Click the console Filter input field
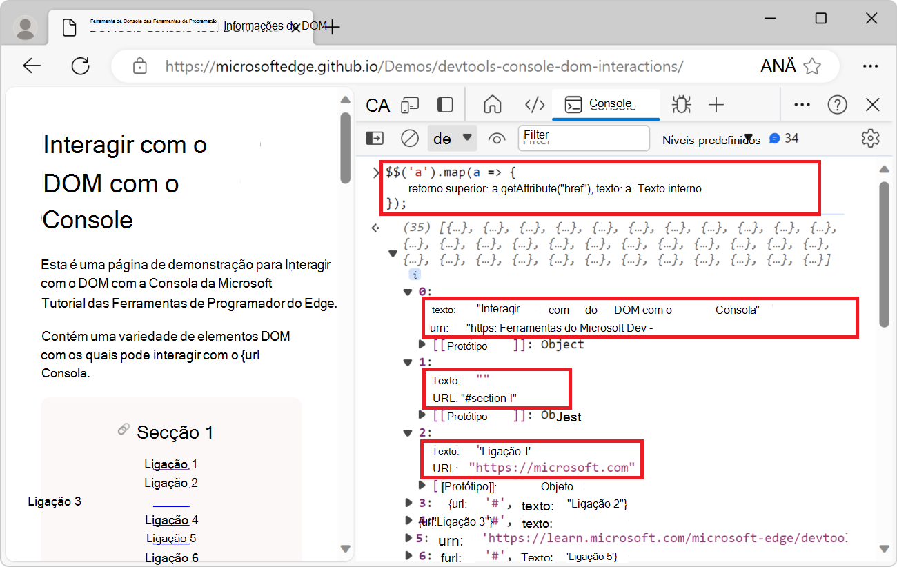 pyautogui.click(x=584, y=138)
